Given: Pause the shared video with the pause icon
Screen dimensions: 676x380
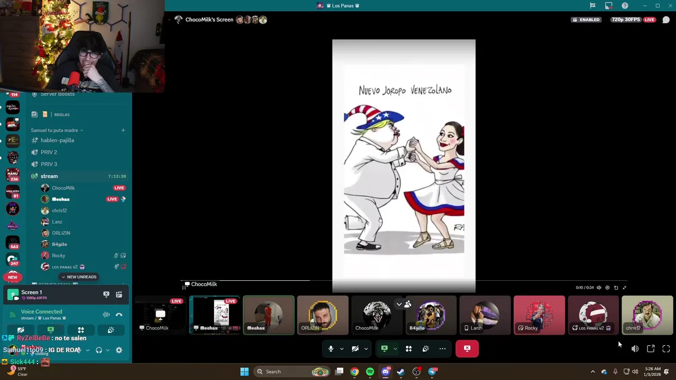Looking at the screenshot, I should coord(184,287).
